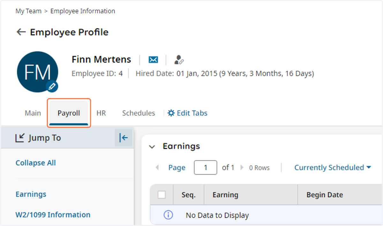Open the FM profile avatar

37,72
